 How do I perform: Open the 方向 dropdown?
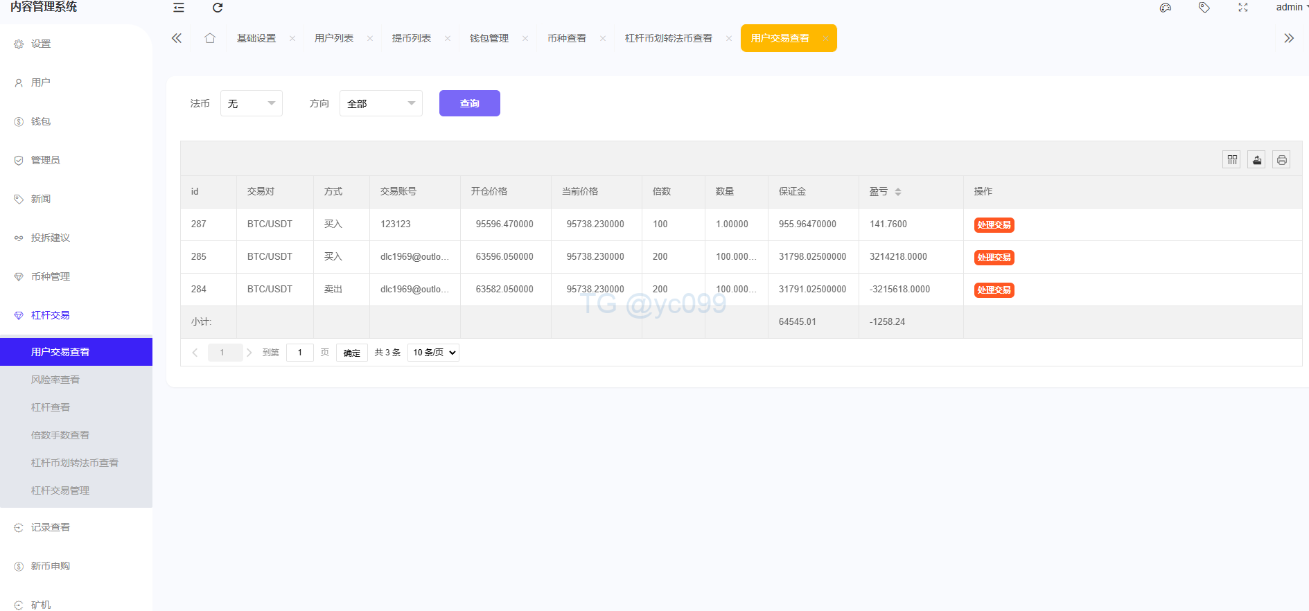(380, 103)
